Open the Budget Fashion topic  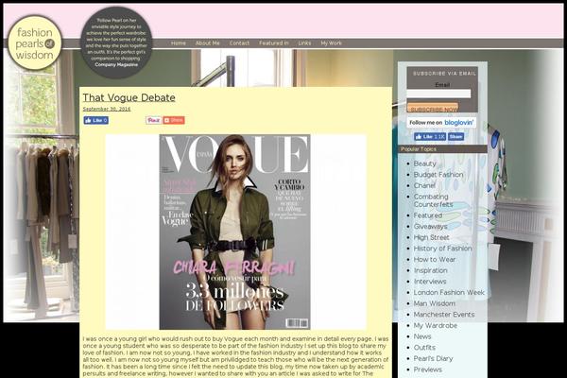coord(438,174)
